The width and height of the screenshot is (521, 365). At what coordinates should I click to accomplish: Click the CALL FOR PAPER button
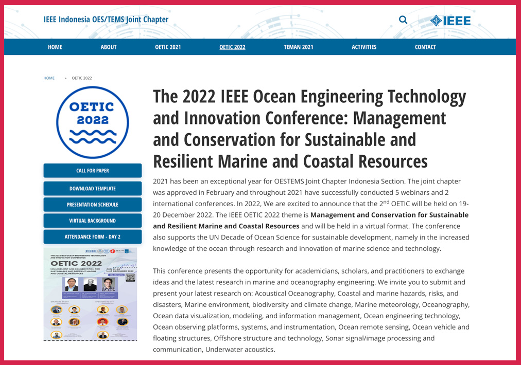point(93,171)
